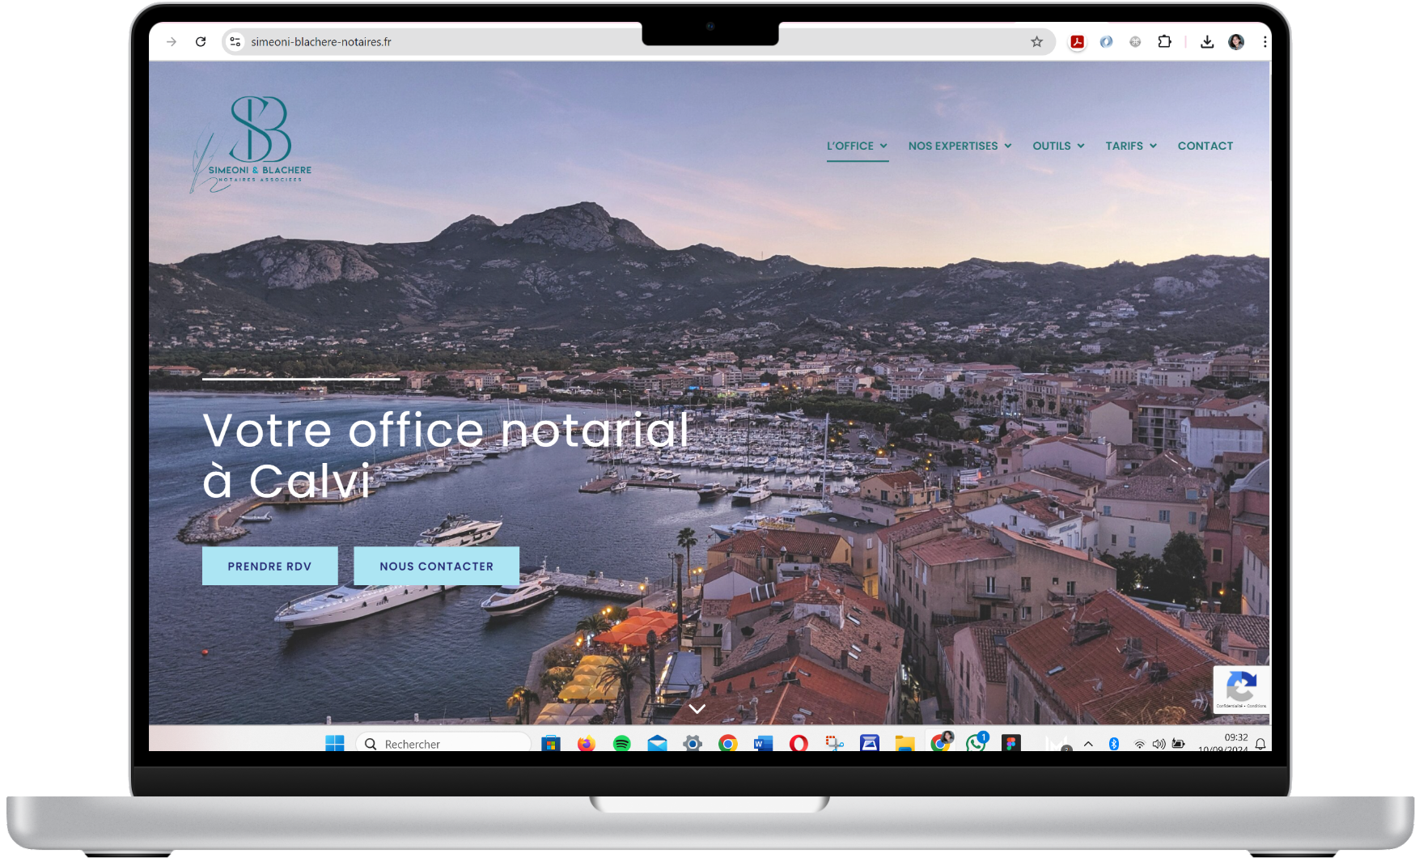The image size is (1415, 862).
Task: Click the grey command-symbol extension icon
Action: pos(1135,42)
